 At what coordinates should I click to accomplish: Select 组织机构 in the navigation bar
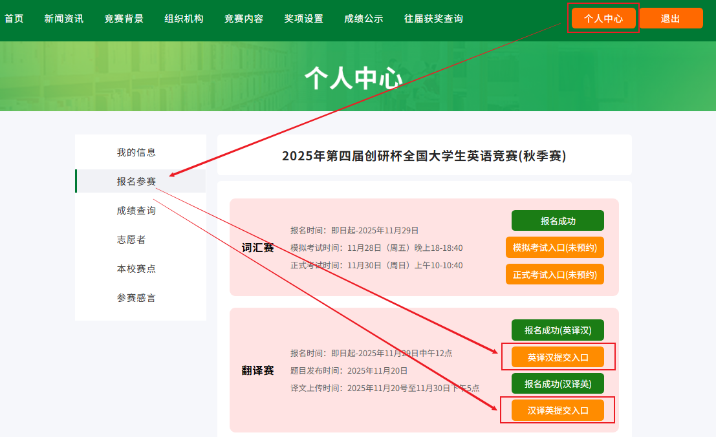click(x=184, y=19)
